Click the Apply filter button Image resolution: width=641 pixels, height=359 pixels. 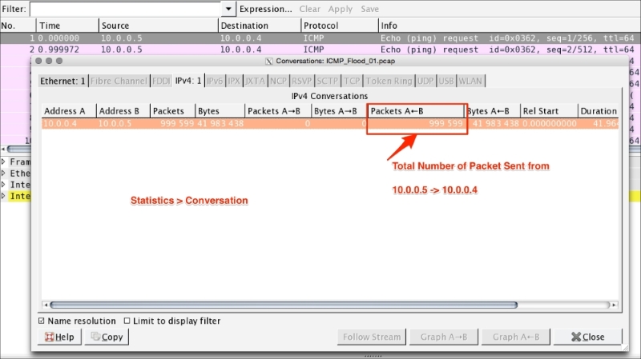(340, 9)
